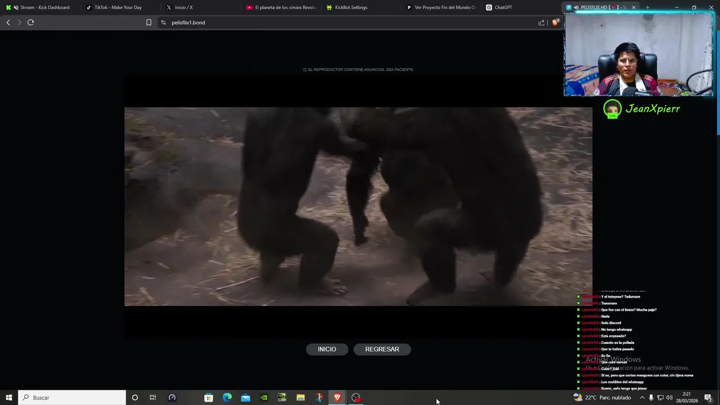Click chat message 'Solo discord'
Screen dimensions: 720x405
click(x=611, y=323)
